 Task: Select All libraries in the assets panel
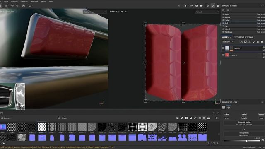(x=5, y=118)
